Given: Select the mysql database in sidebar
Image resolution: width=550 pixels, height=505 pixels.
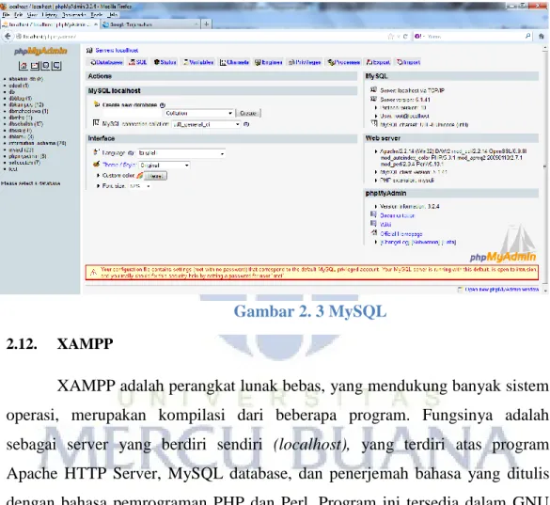Looking at the screenshot, I should coord(21,150).
